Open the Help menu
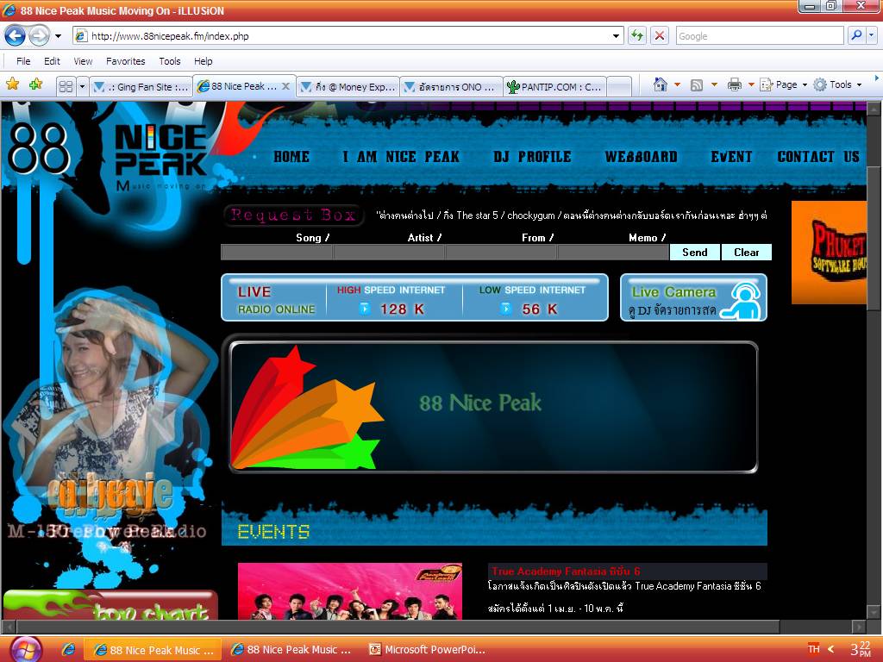Viewport: 883px width, 662px height. click(204, 61)
